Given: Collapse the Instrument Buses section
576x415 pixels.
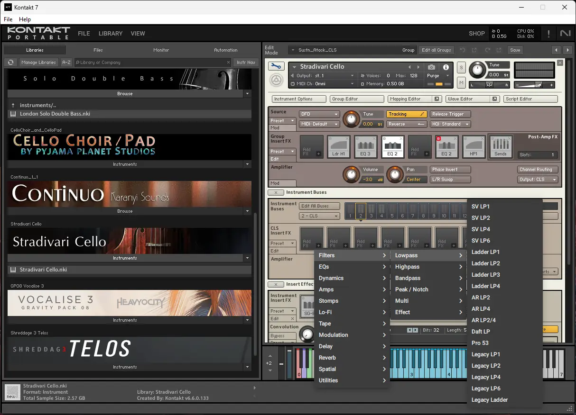Looking at the screenshot, I should pyautogui.click(x=276, y=192).
